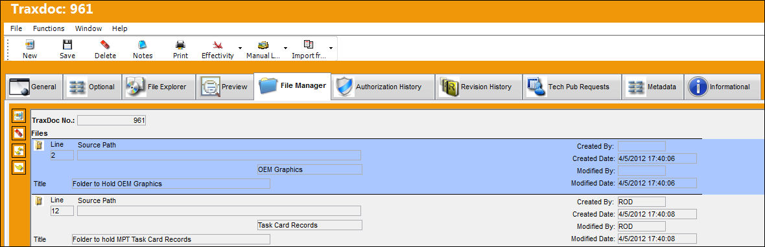Viewport: 765px width, 247px height.
Task: Expand the Manual L... dropdown arrow
Action: (285, 48)
